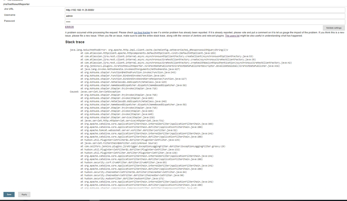Click the PluginServletFilter.java:135 stack line
The height and width of the screenshot is (201, 347).
(130, 140)
